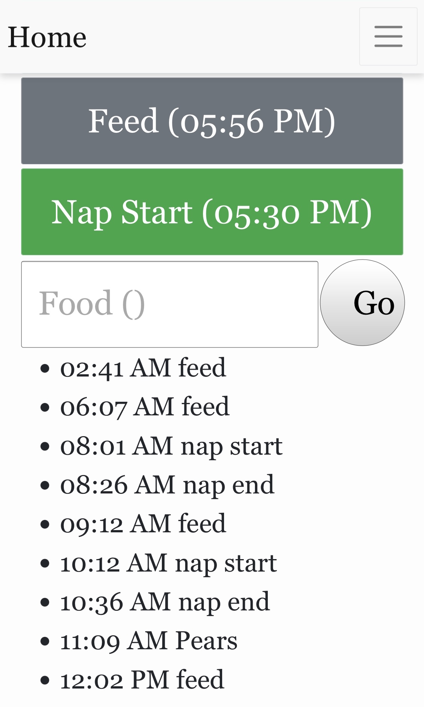Image resolution: width=424 pixels, height=707 pixels.
Task: Click the bullet beside 11:09 AM Pears
Action: coord(45,641)
